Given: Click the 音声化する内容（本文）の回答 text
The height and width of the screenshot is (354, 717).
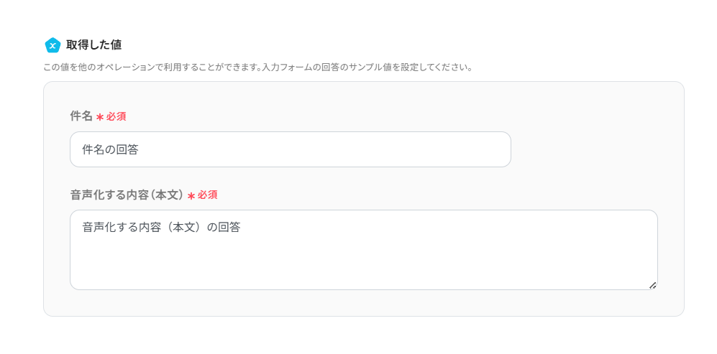Looking at the screenshot, I should click(161, 227).
